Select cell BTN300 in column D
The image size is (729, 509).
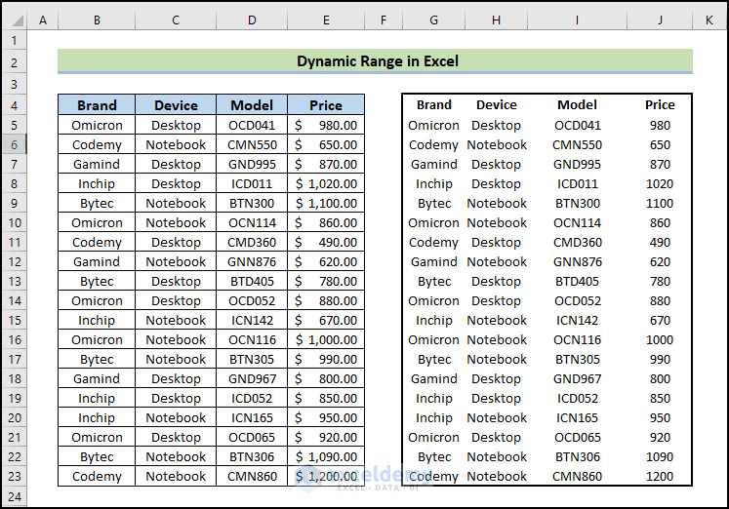tap(252, 203)
